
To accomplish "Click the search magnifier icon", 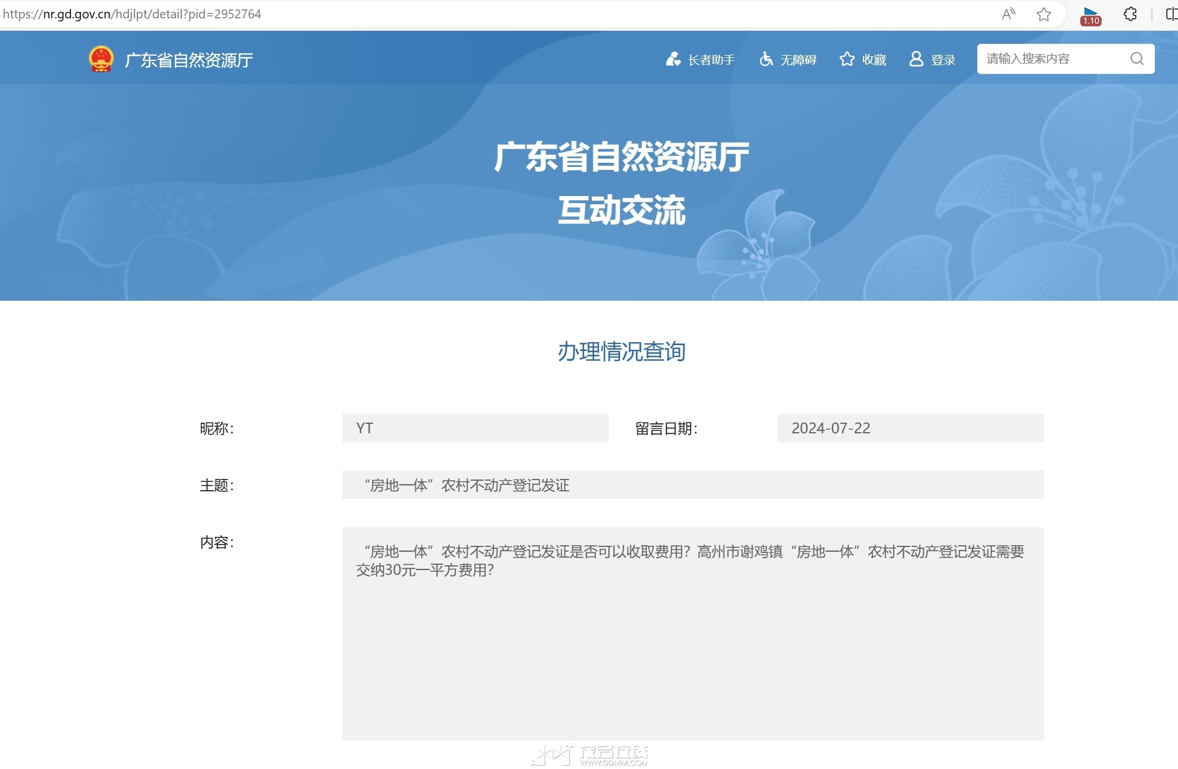I will tap(1137, 59).
